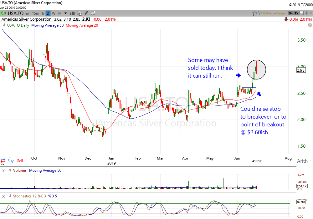Click the price pane resize arrows icon

(4, 25)
